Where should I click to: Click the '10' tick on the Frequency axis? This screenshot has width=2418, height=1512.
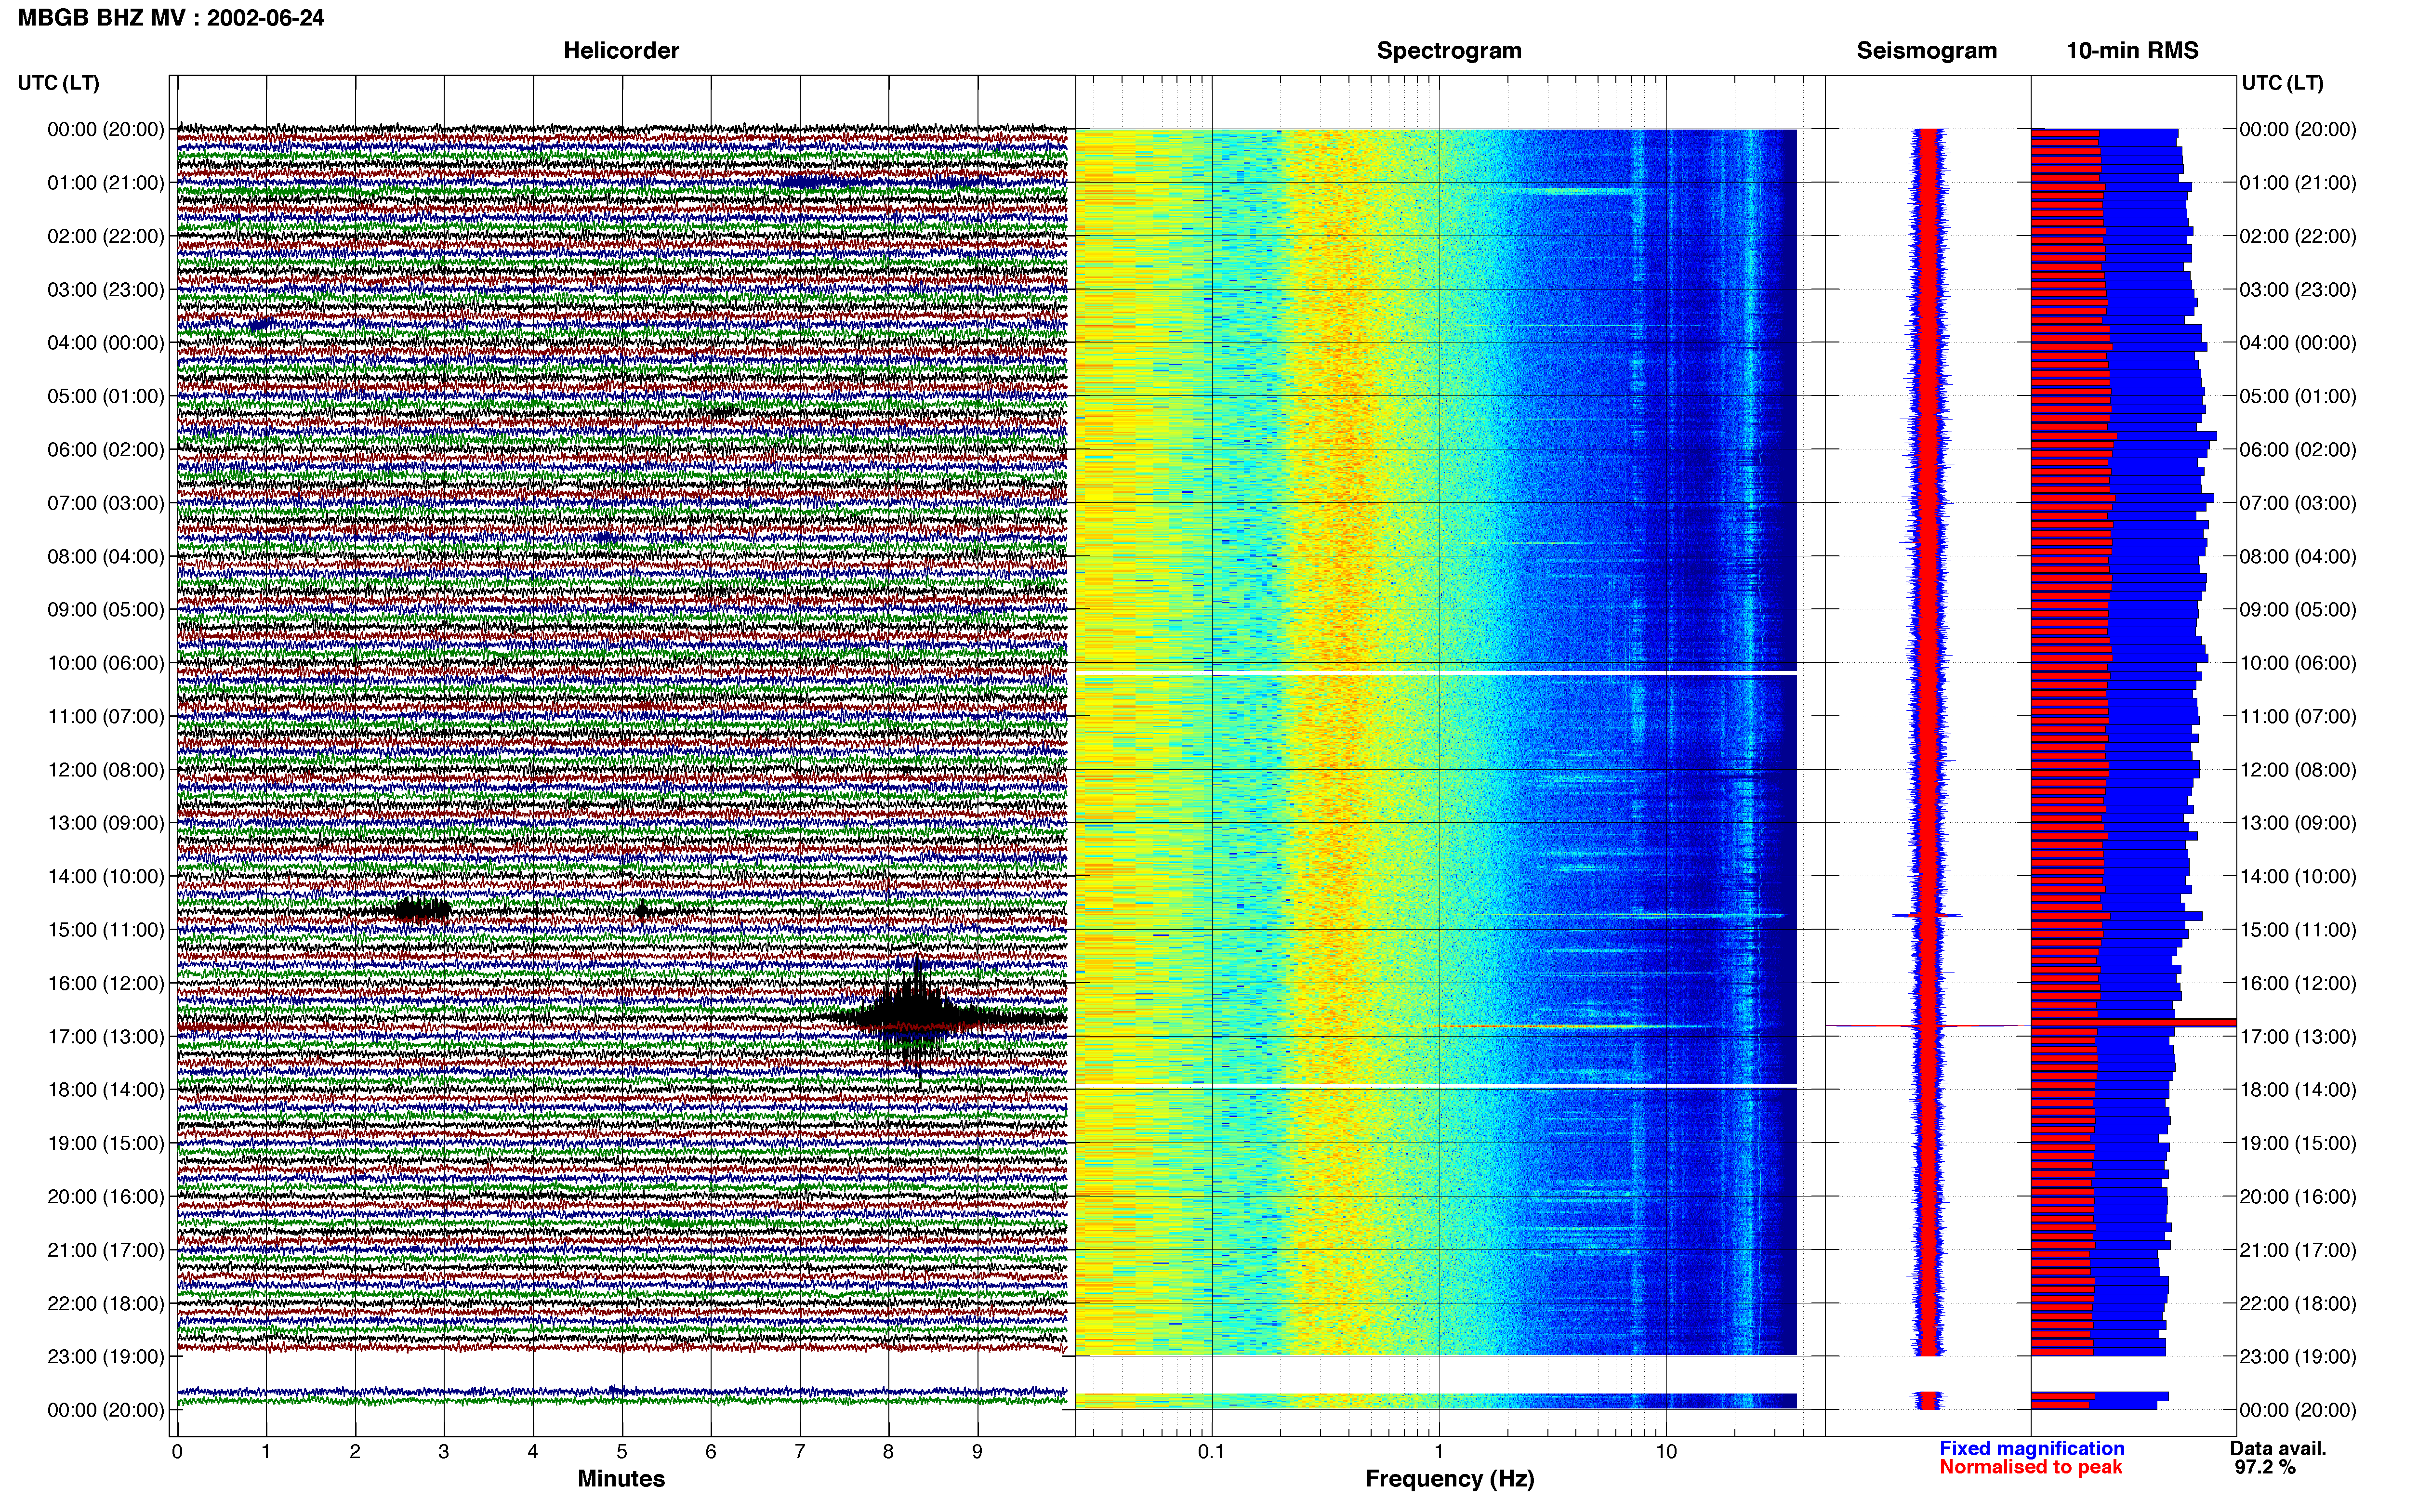(1666, 1452)
